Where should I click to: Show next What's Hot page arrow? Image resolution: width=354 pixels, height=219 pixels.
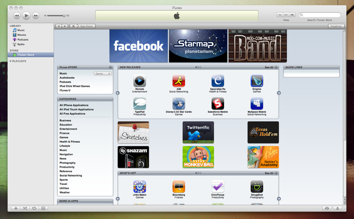tap(279, 199)
